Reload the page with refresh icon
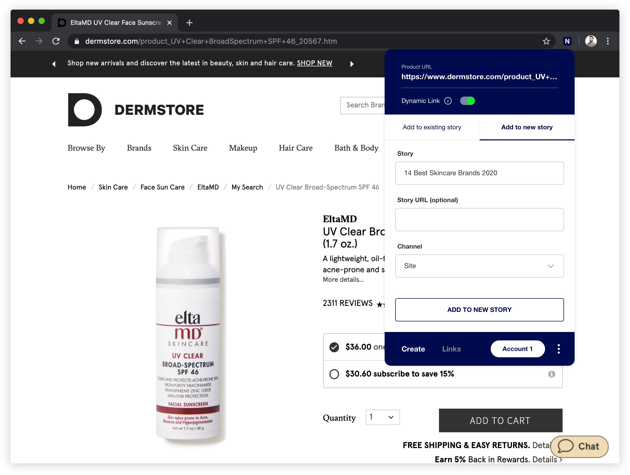Screen dimensions: 630x475 [x=56, y=41]
